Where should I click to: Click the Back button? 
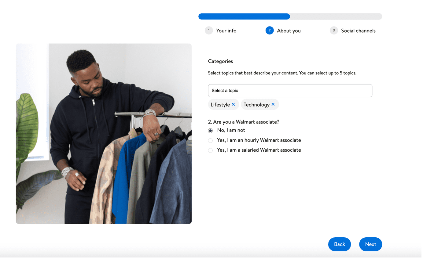tap(339, 244)
